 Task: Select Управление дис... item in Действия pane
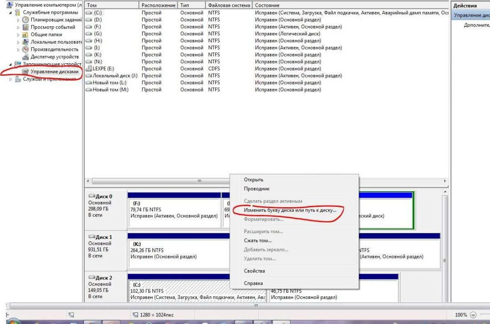[472, 15]
